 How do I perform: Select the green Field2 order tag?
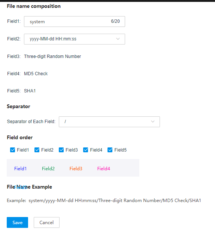point(48,168)
